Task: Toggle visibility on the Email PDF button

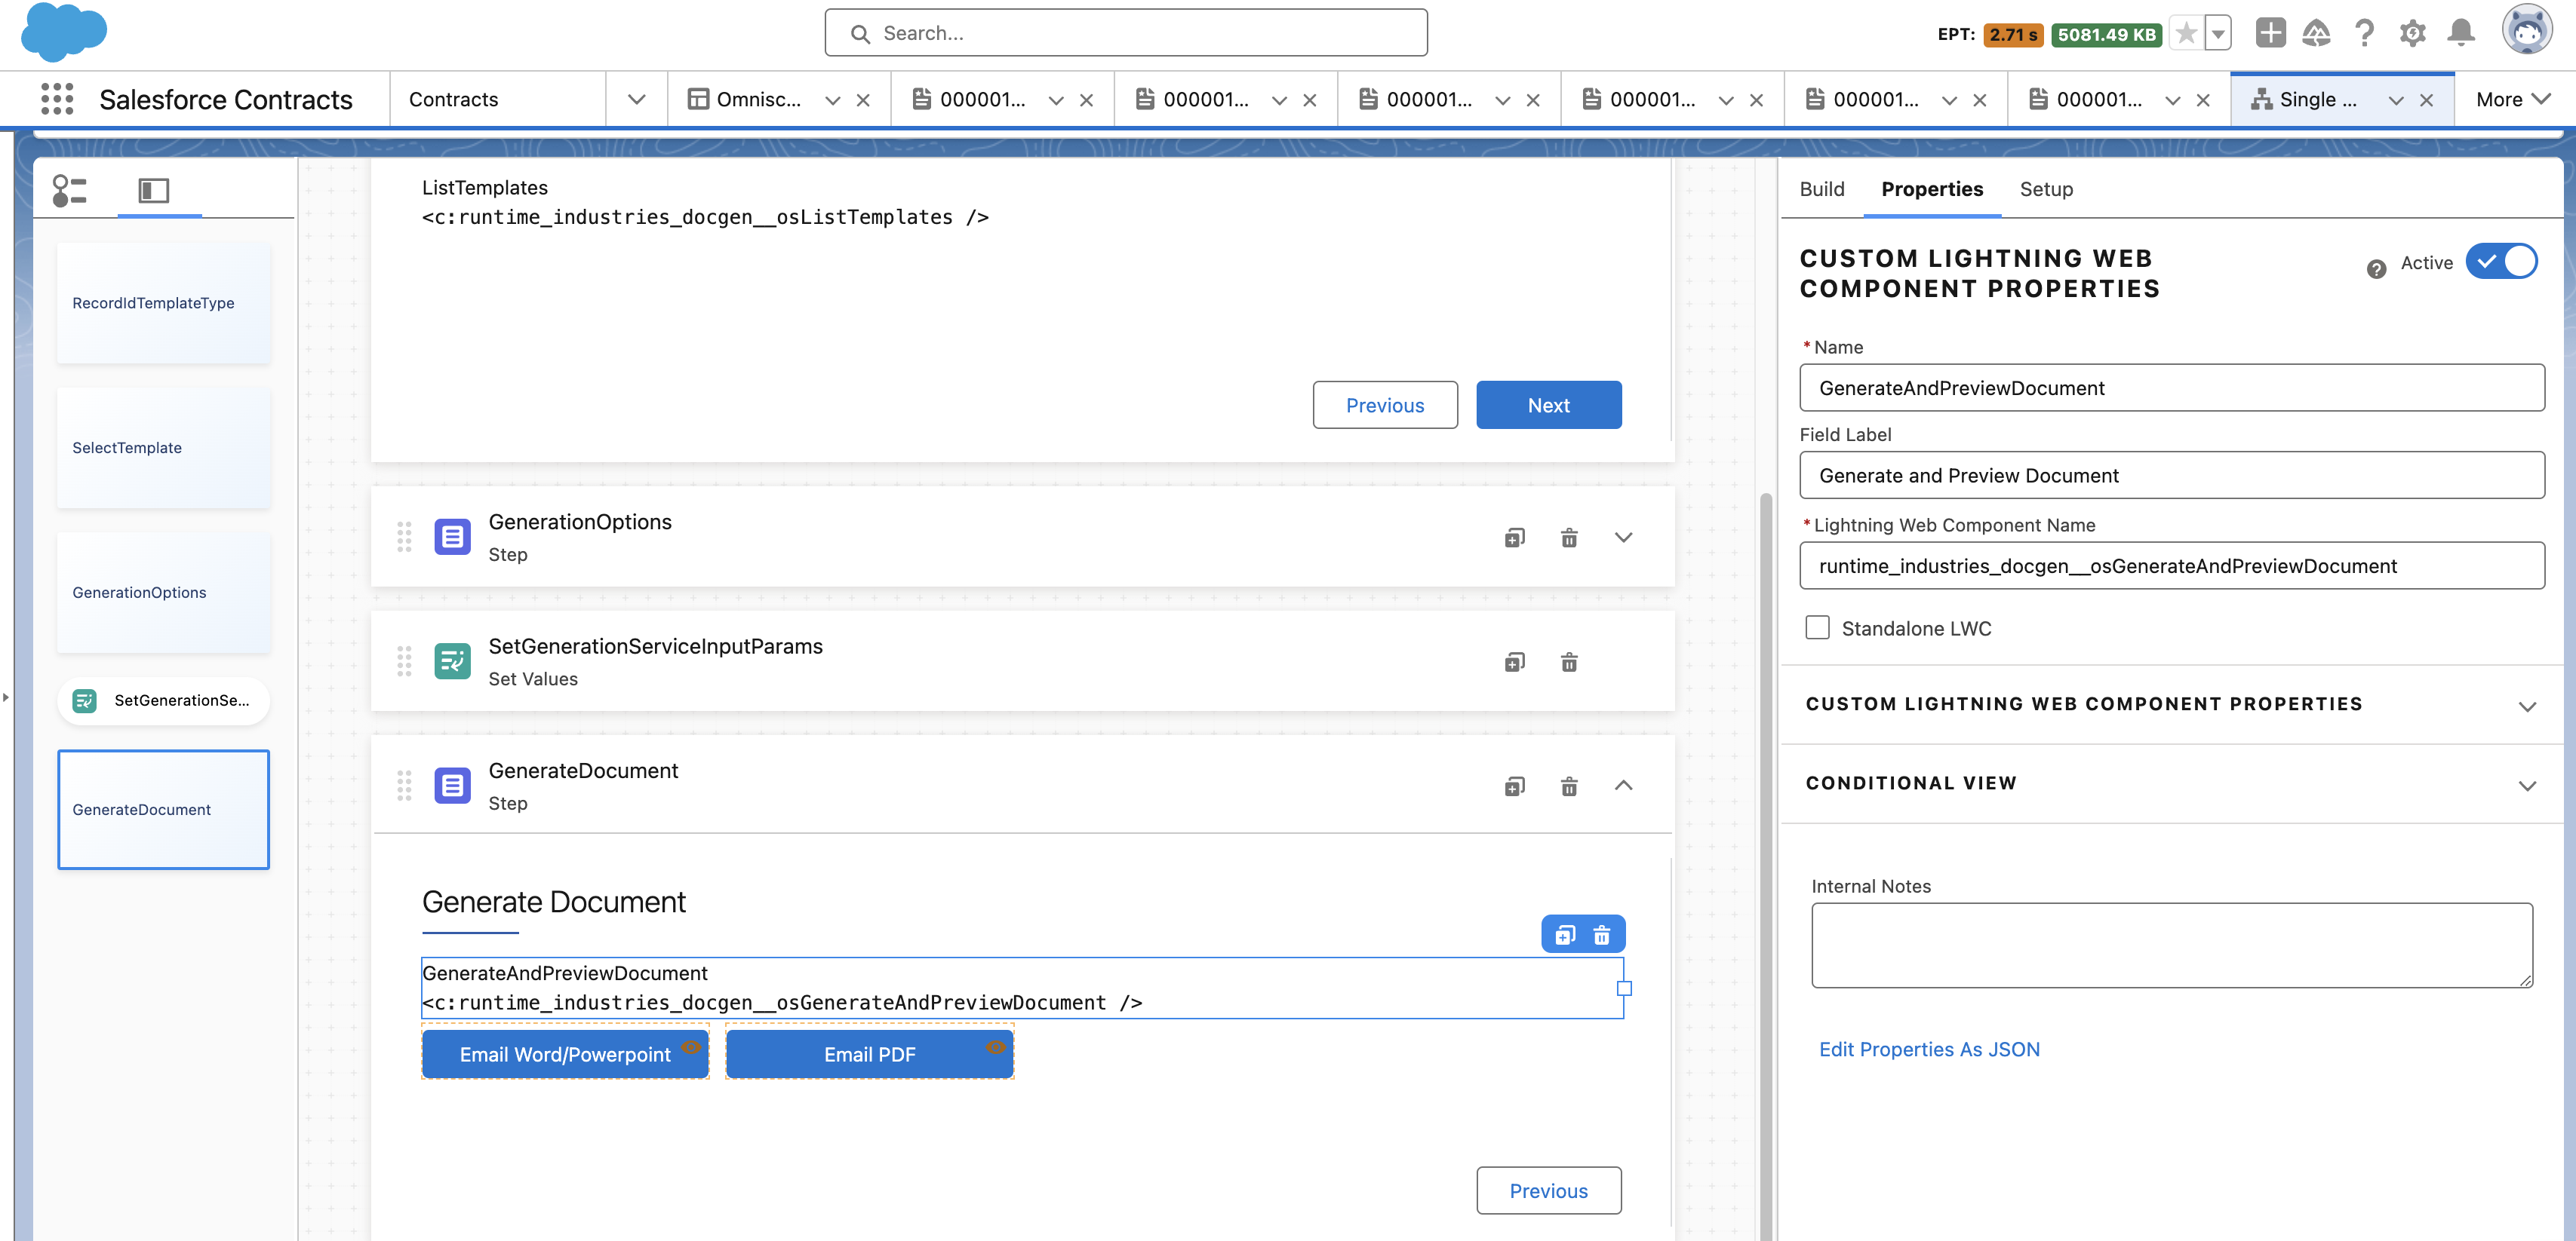Action: 995,1048
